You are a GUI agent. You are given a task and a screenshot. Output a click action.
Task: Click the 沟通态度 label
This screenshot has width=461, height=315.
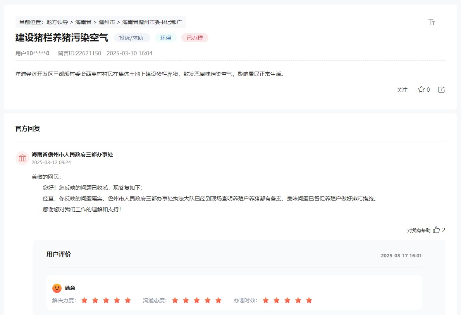(x=155, y=300)
